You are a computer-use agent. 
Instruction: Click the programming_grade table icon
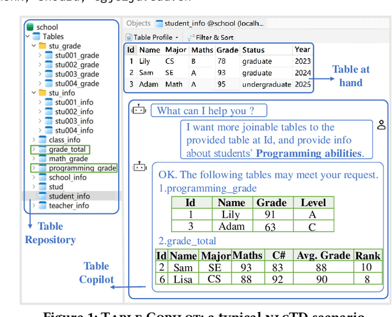[x=42, y=168]
